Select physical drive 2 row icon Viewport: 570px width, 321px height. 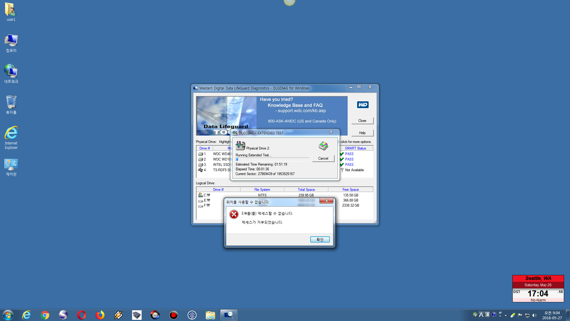coord(201,159)
